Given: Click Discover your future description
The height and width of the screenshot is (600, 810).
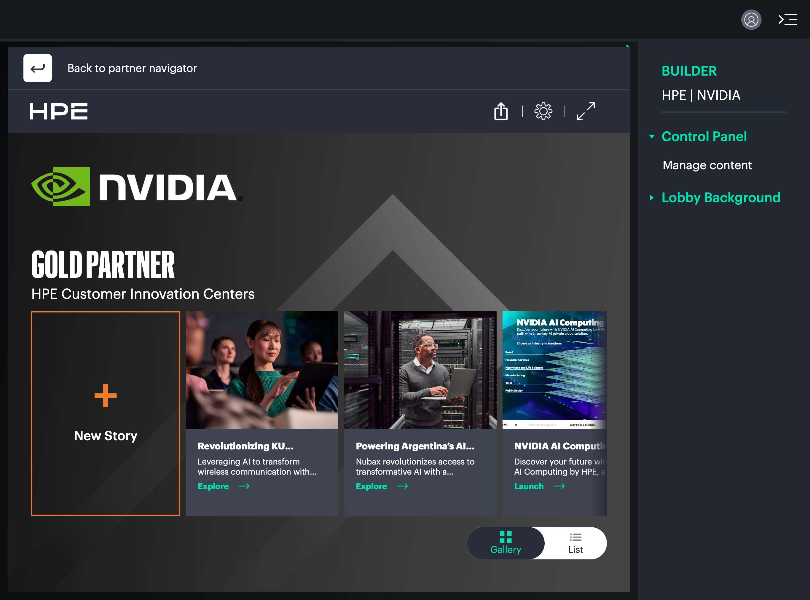Looking at the screenshot, I should 560,467.
